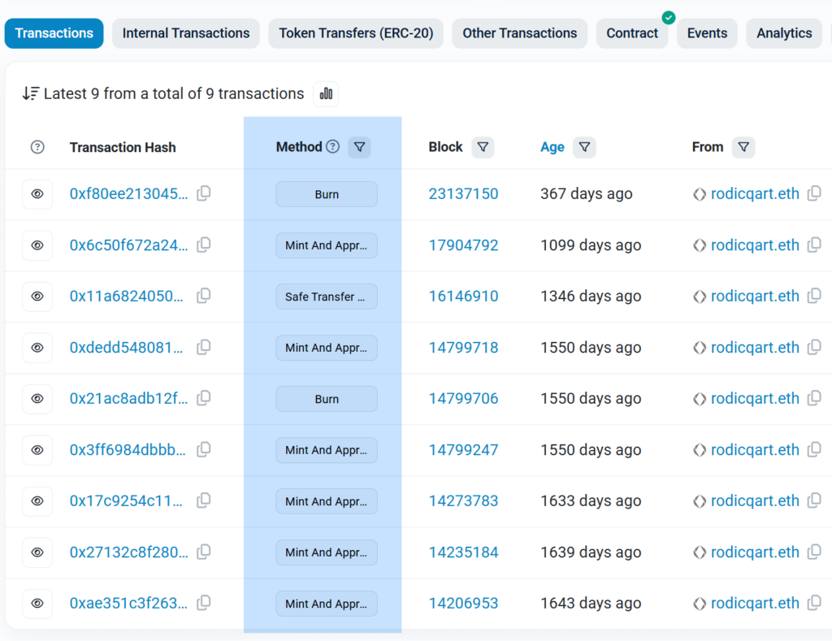Image resolution: width=832 pixels, height=641 pixels.
Task: Copy From address in block 14273783 row
Action: point(814,500)
